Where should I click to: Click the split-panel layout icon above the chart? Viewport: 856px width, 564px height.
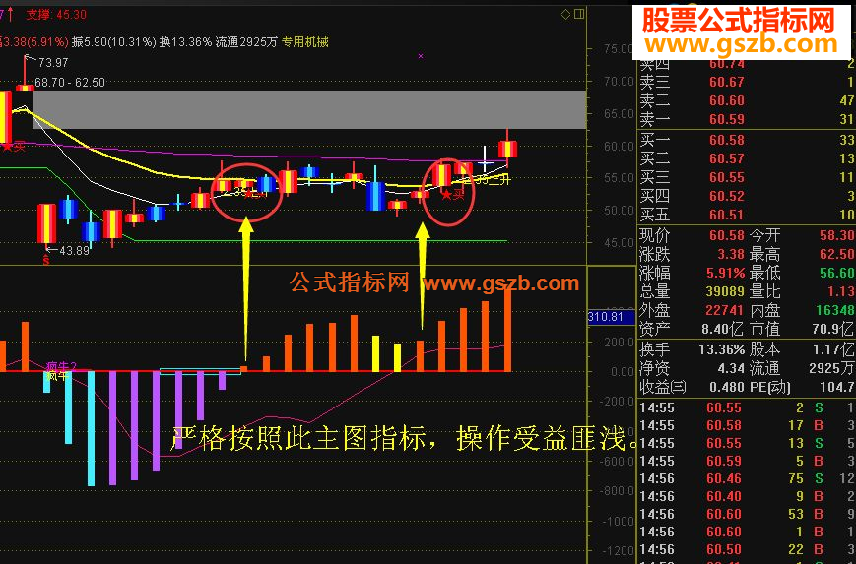point(579,14)
